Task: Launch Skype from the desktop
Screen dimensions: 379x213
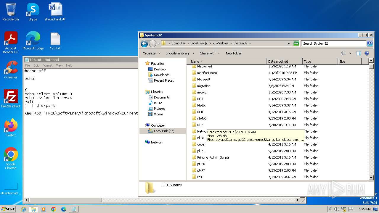Action: (x=33, y=12)
